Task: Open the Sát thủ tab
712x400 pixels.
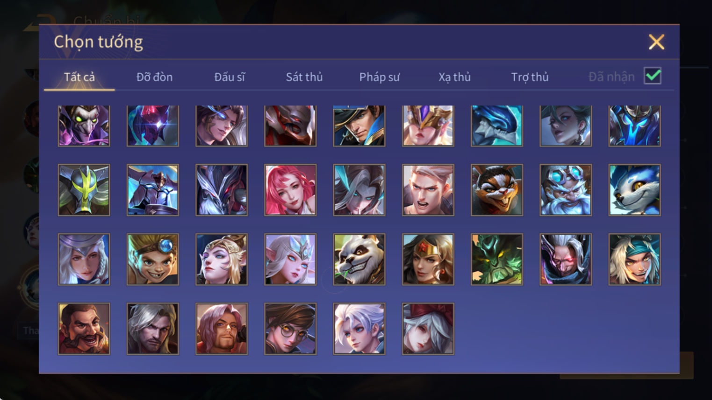Action: tap(304, 77)
